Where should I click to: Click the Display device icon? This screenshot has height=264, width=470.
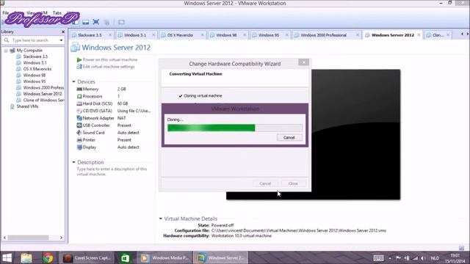point(79,147)
